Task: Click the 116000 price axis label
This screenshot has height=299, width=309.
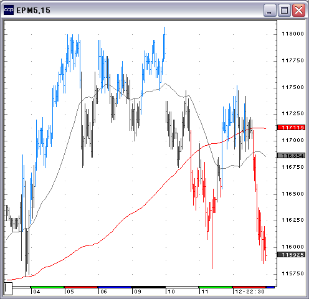Action: (293, 247)
